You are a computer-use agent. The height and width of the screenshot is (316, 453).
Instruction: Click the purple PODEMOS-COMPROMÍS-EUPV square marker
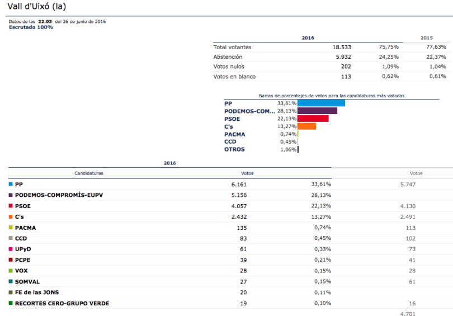coord(11,195)
